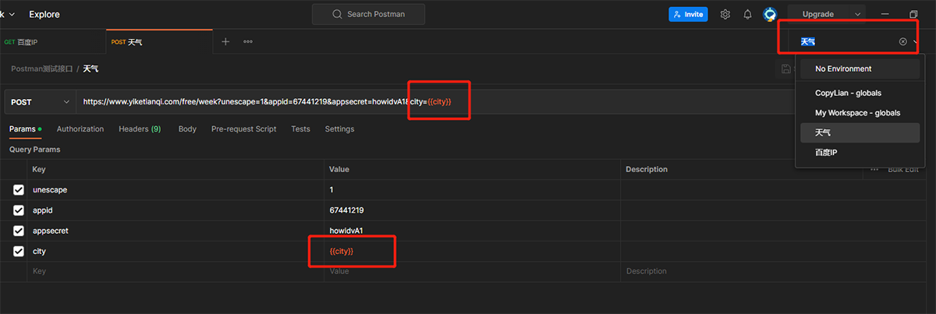Click the {{city}} value cell

[x=472, y=251]
